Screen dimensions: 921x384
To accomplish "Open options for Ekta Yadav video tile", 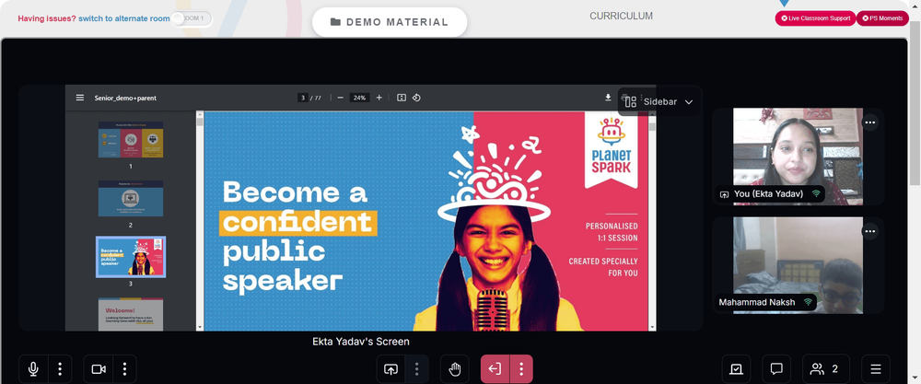I will (870, 122).
